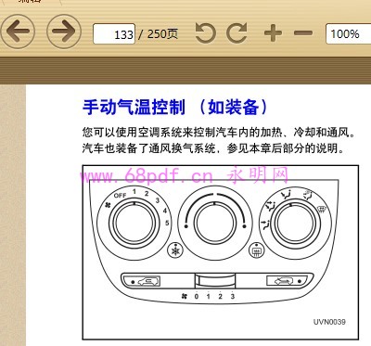Click the page number field showing 133

114,33
